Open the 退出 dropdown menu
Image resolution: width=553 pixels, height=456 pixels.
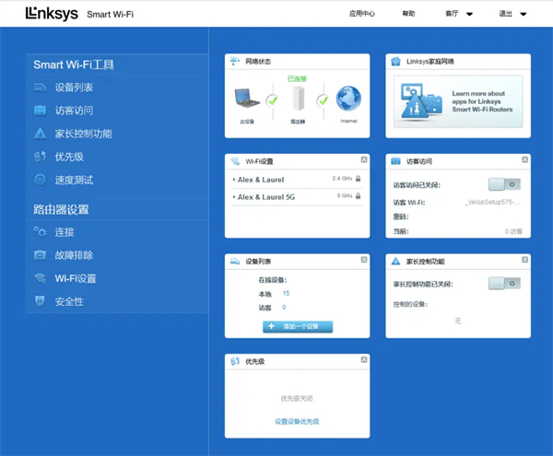[512, 14]
